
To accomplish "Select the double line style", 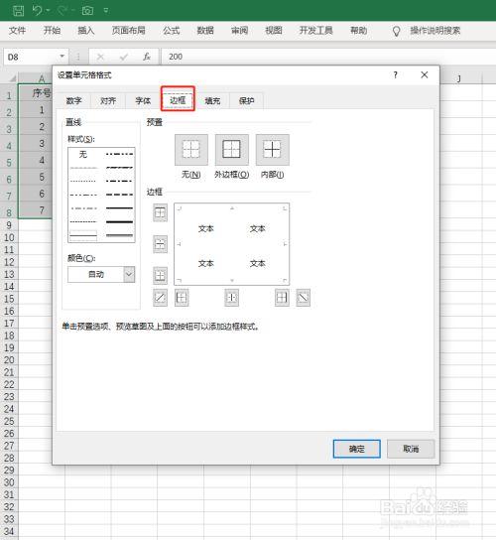I will pyautogui.click(x=119, y=236).
